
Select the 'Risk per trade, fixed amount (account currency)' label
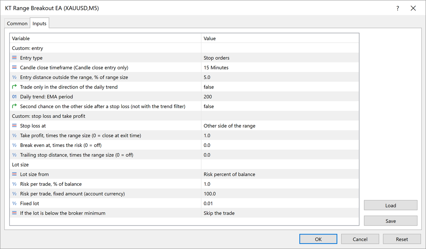pyautogui.click(x=72, y=194)
